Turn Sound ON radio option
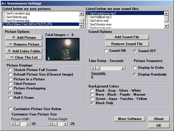The height and width of the screenshot is (131, 174). pyautogui.click(x=106, y=51)
